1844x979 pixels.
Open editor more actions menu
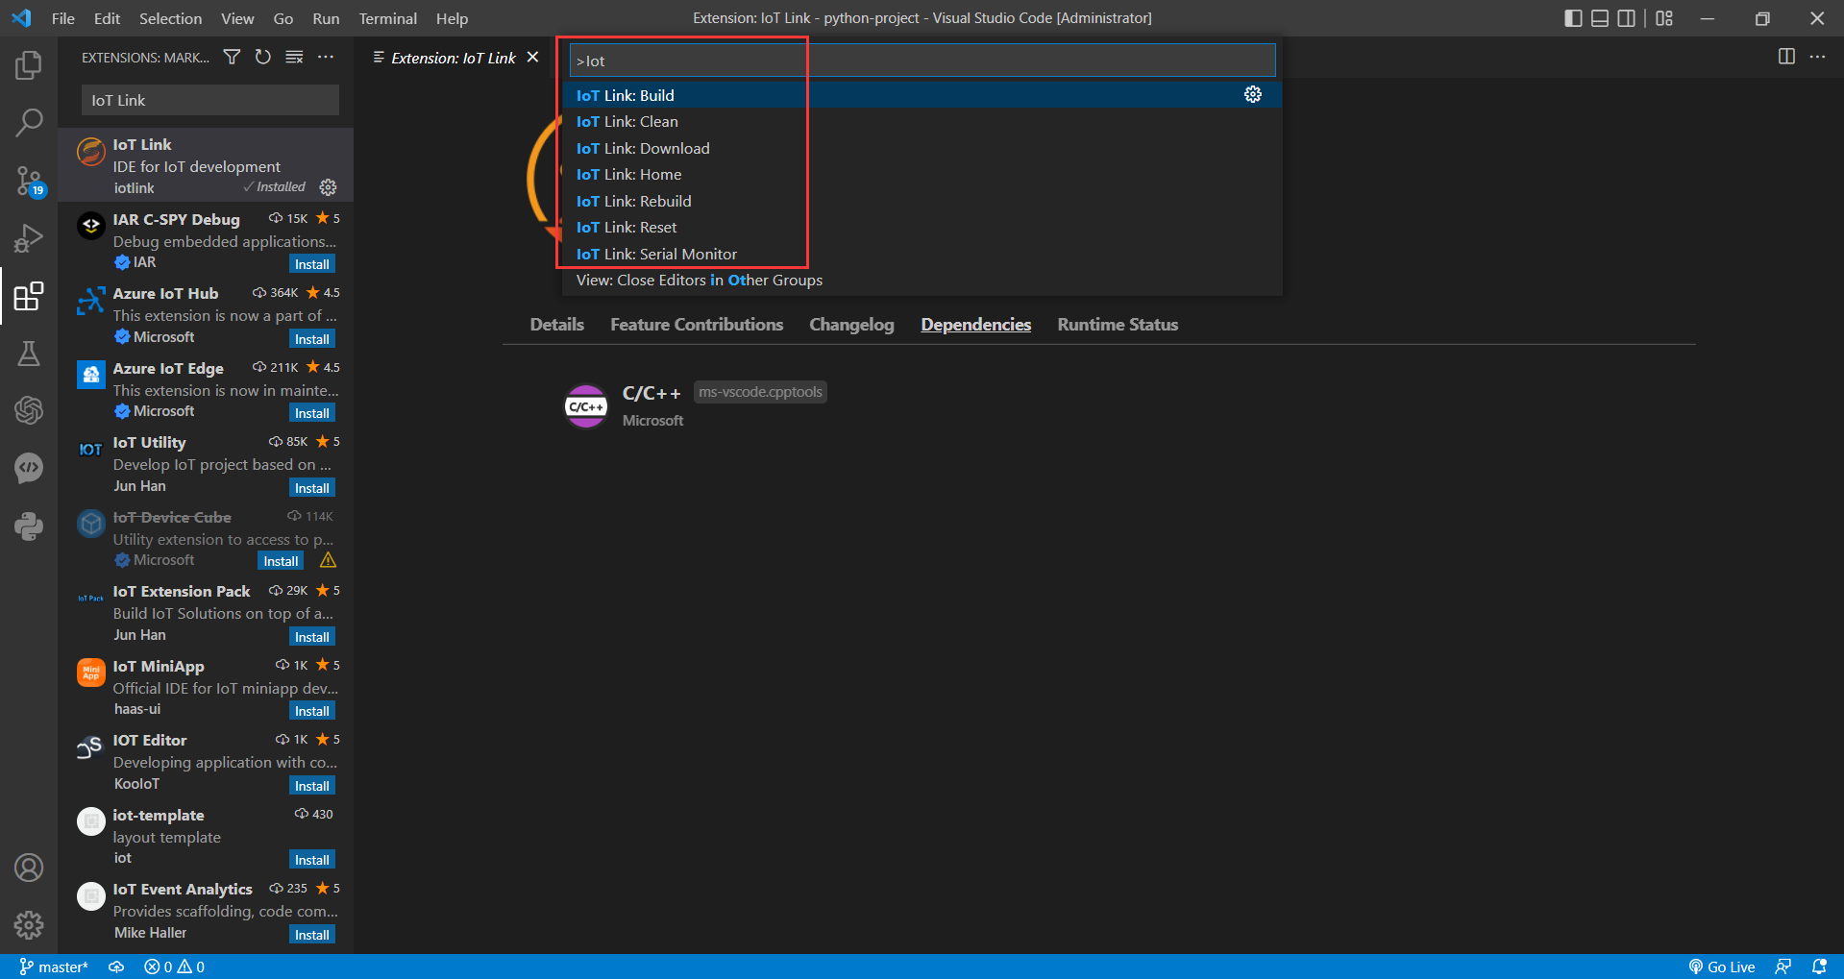point(1817,57)
